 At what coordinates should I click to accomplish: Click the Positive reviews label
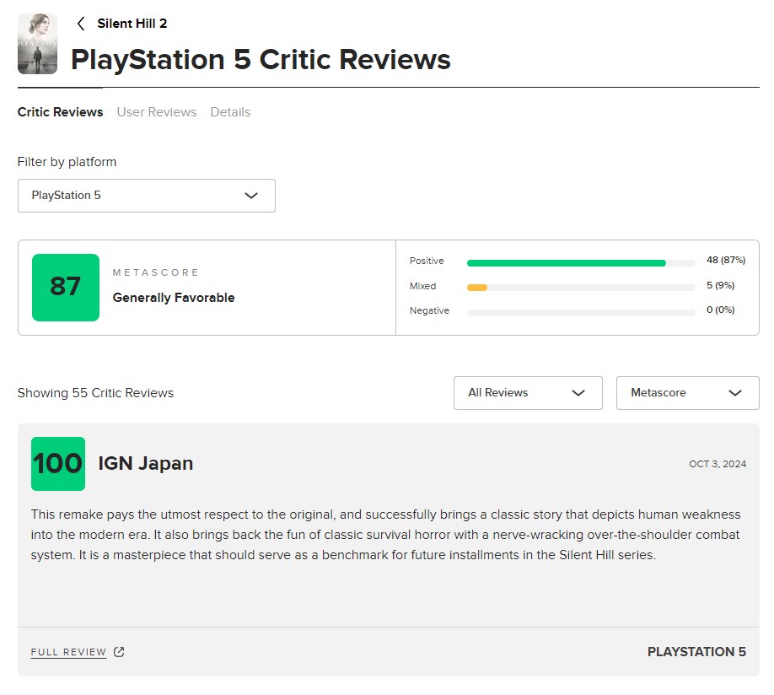coord(427,261)
